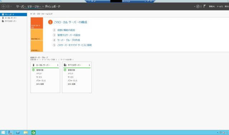Click servers icon in すべてのサーバー tile
This screenshot has width=229, height=135.
coord(65,65)
